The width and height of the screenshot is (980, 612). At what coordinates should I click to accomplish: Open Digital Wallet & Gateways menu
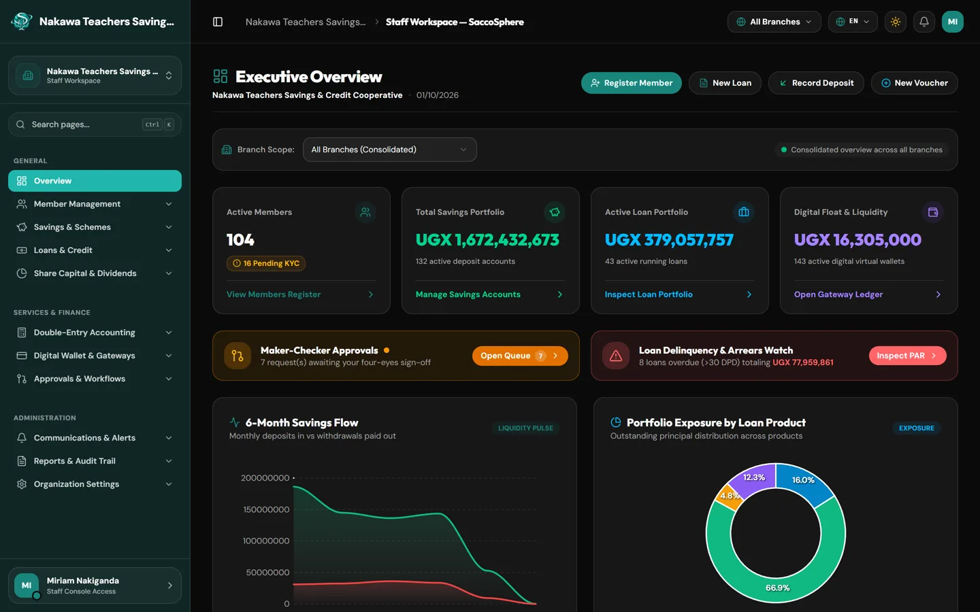pos(95,356)
